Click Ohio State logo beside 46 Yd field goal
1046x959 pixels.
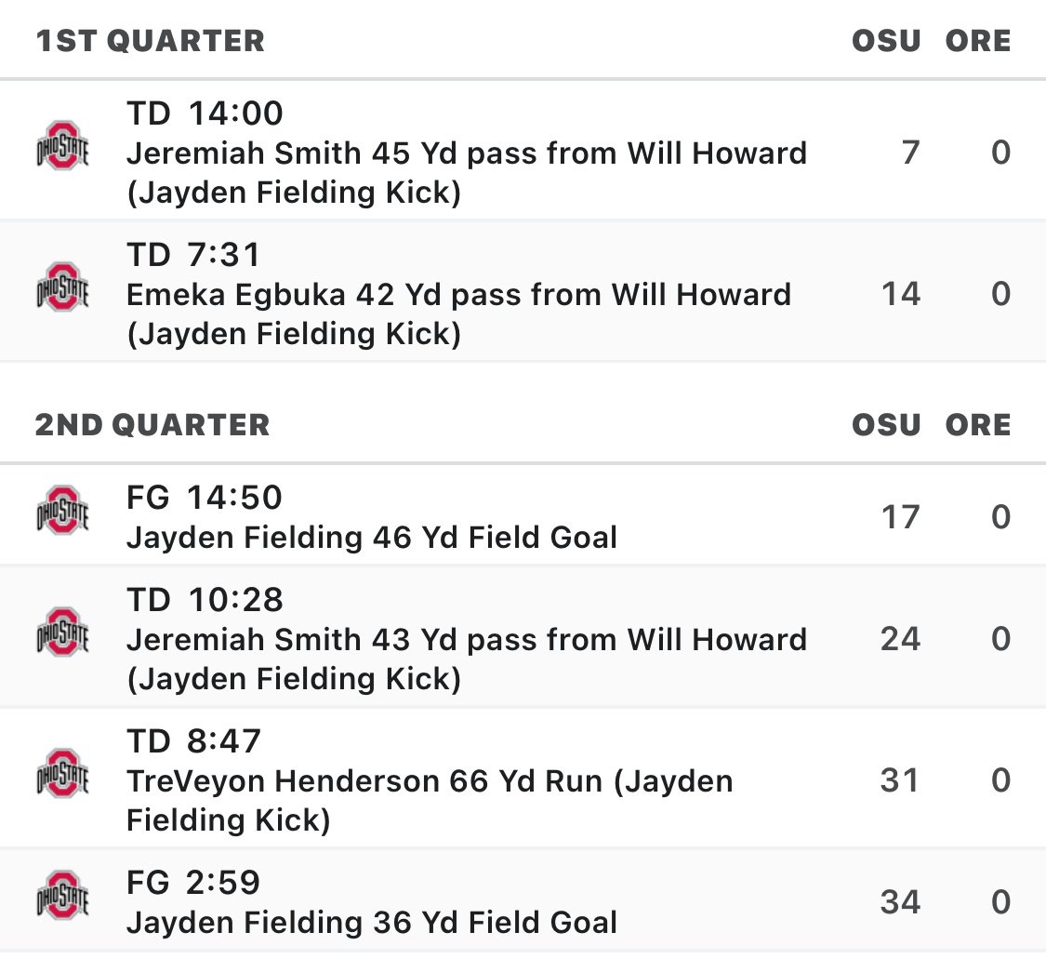[62, 510]
